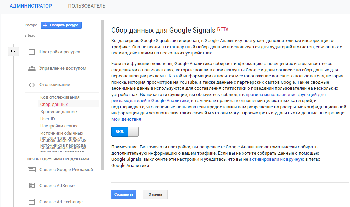Open the активировали их вручную link
Viewport: 350px width, 207px height.
(x=276, y=159)
